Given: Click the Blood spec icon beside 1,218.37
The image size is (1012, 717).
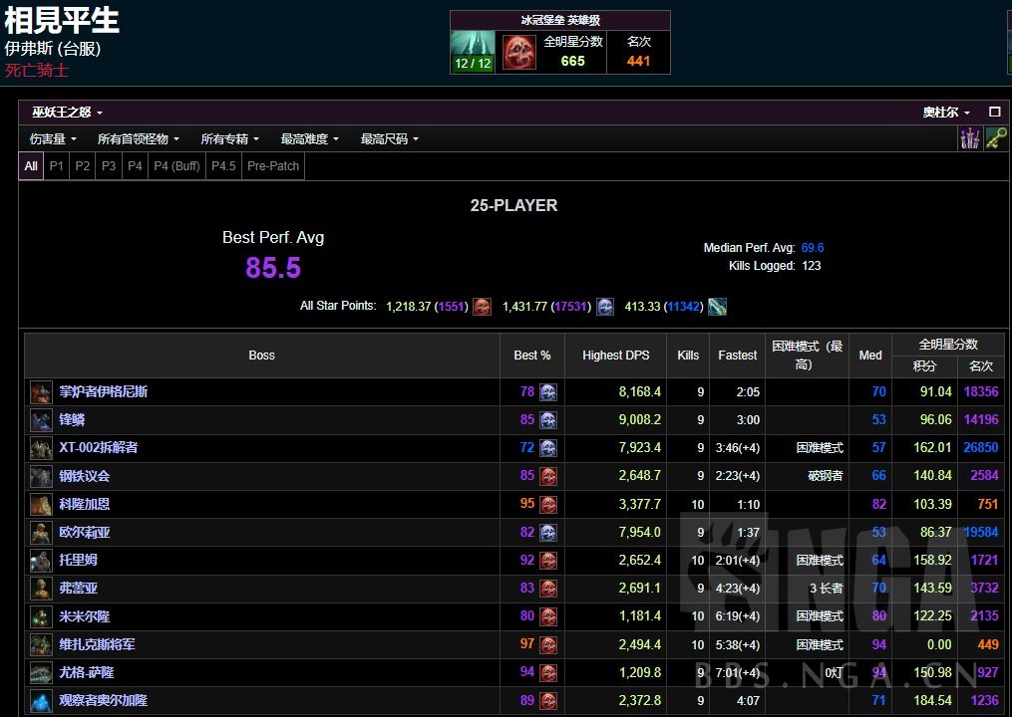Looking at the screenshot, I should [x=483, y=307].
